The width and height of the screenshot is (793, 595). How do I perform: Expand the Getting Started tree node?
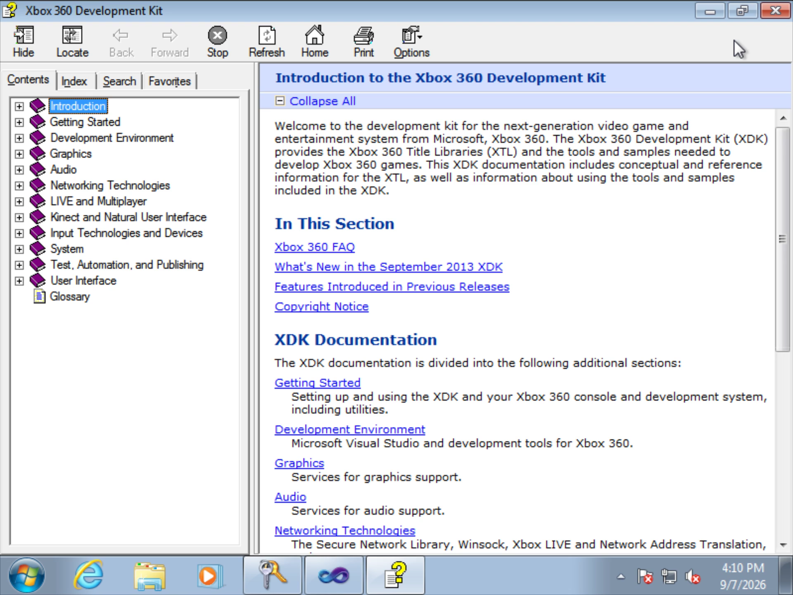(x=19, y=122)
